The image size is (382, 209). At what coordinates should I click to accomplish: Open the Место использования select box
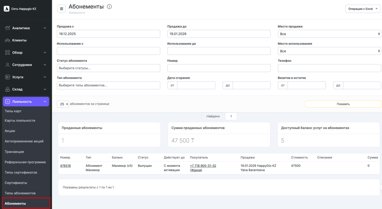point(329,51)
